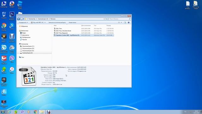
Task: Open the gold star desktop shortcut
Action: (4, 38)
